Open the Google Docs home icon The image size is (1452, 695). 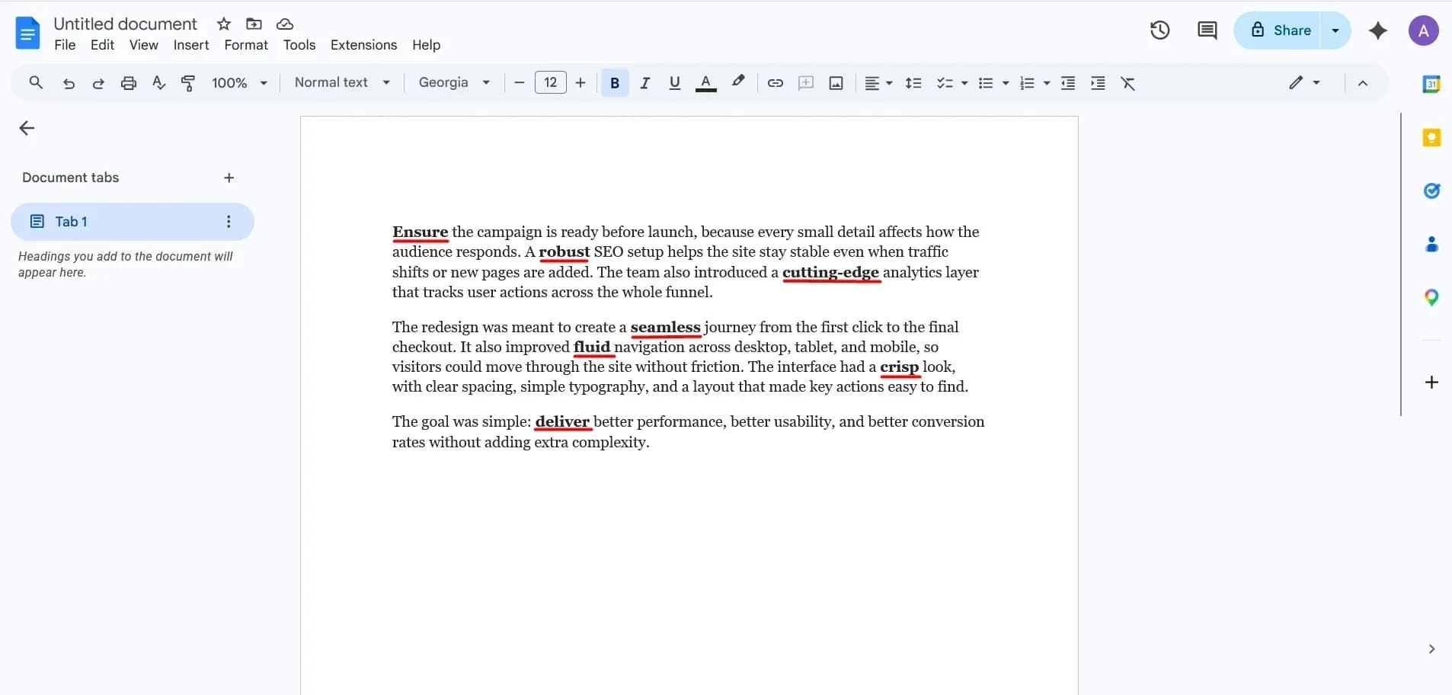click(x=27, y=33)
